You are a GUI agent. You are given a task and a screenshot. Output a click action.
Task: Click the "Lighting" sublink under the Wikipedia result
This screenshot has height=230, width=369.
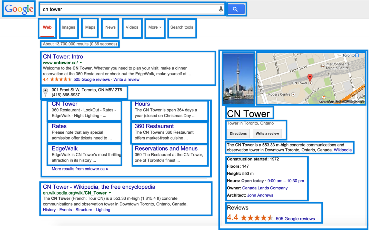click(103, 210)
